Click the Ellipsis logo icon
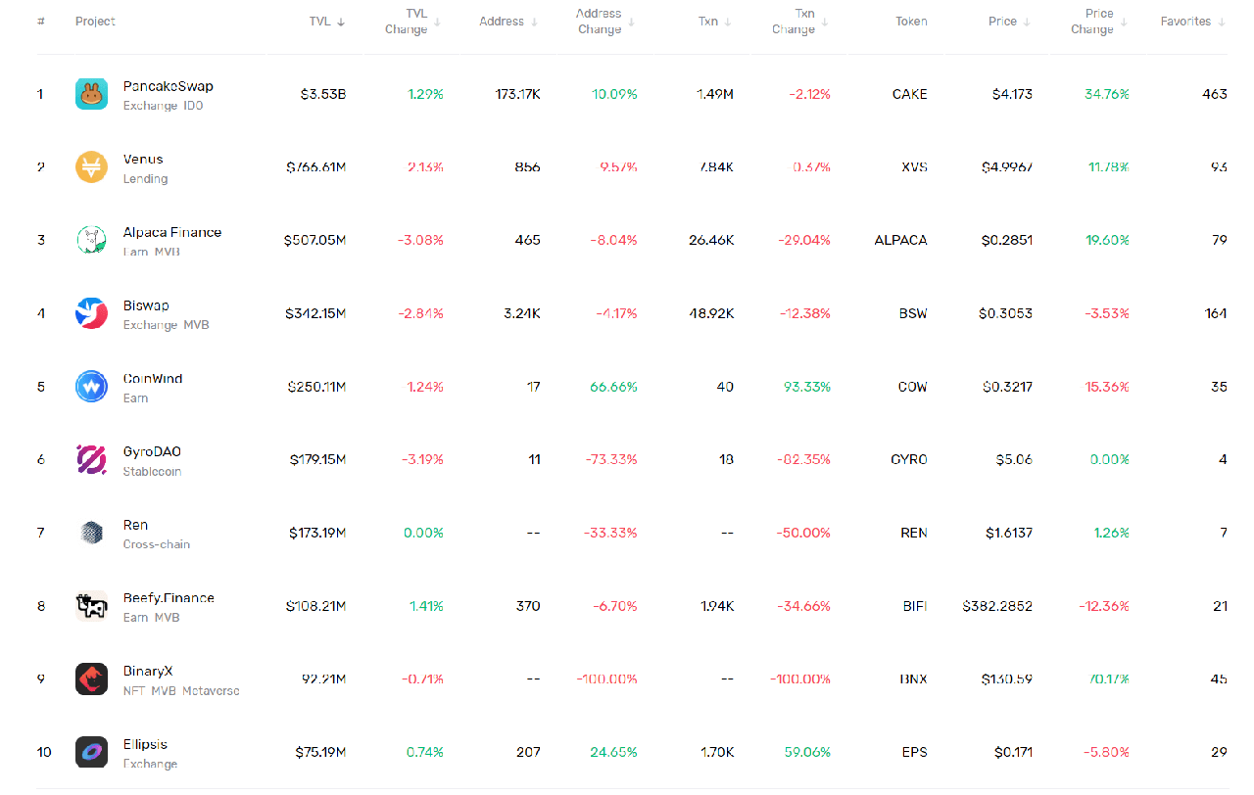Image resolution: width=1254 pixels, height=795 pixels. point(91,752)
